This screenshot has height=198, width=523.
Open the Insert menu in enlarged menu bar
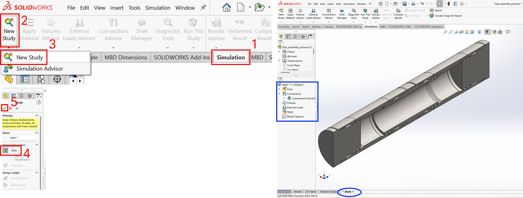tap(117, 8)
